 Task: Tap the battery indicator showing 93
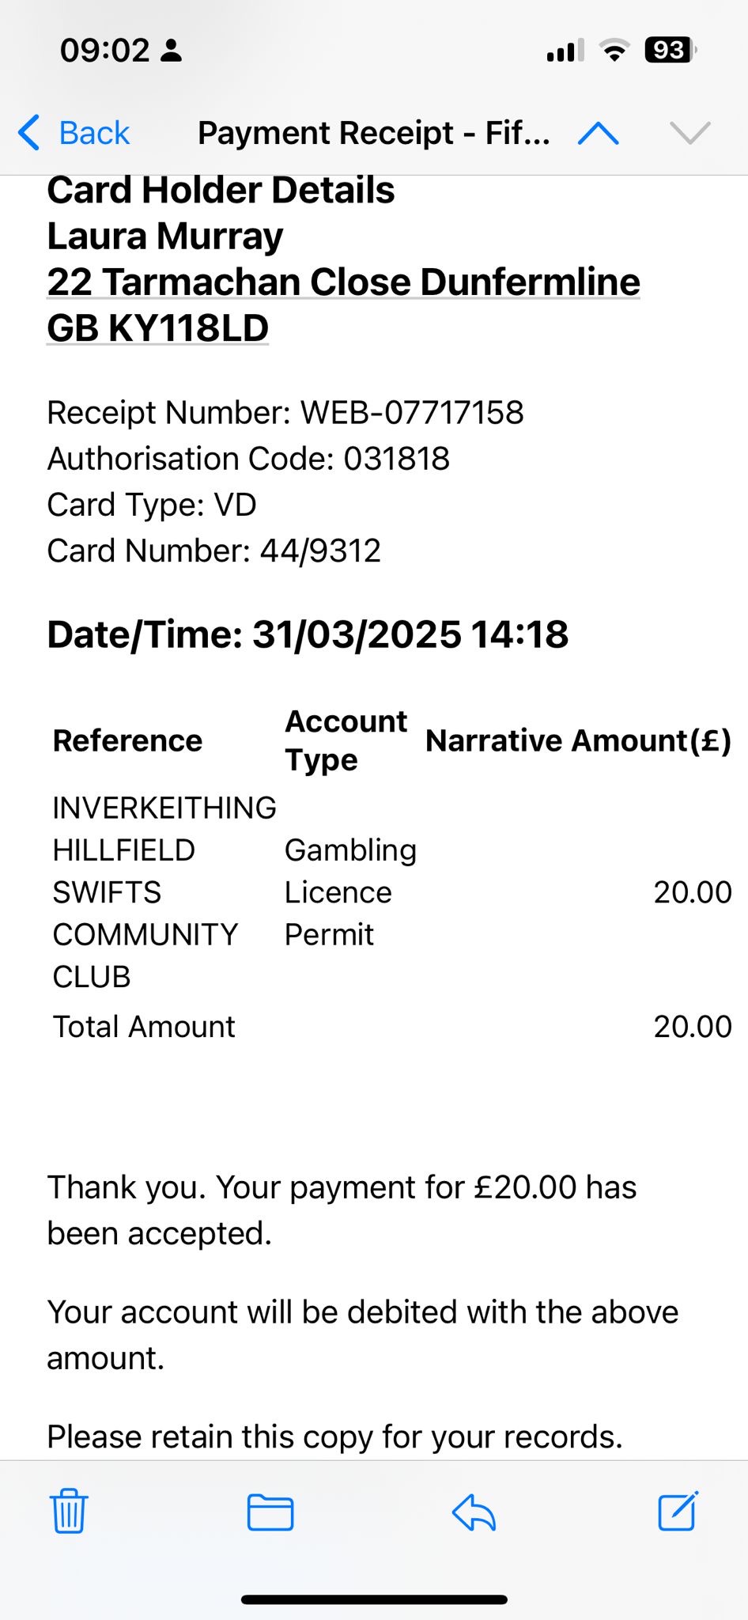pyautogui.click(x=671, y=51)
